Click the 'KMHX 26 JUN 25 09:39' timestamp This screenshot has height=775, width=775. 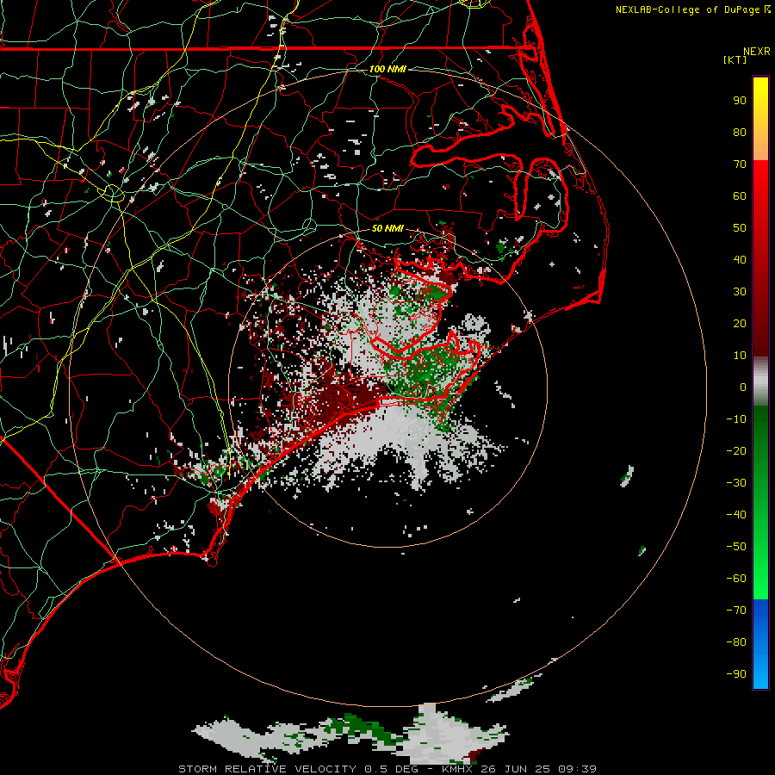[x=519, y=769]
